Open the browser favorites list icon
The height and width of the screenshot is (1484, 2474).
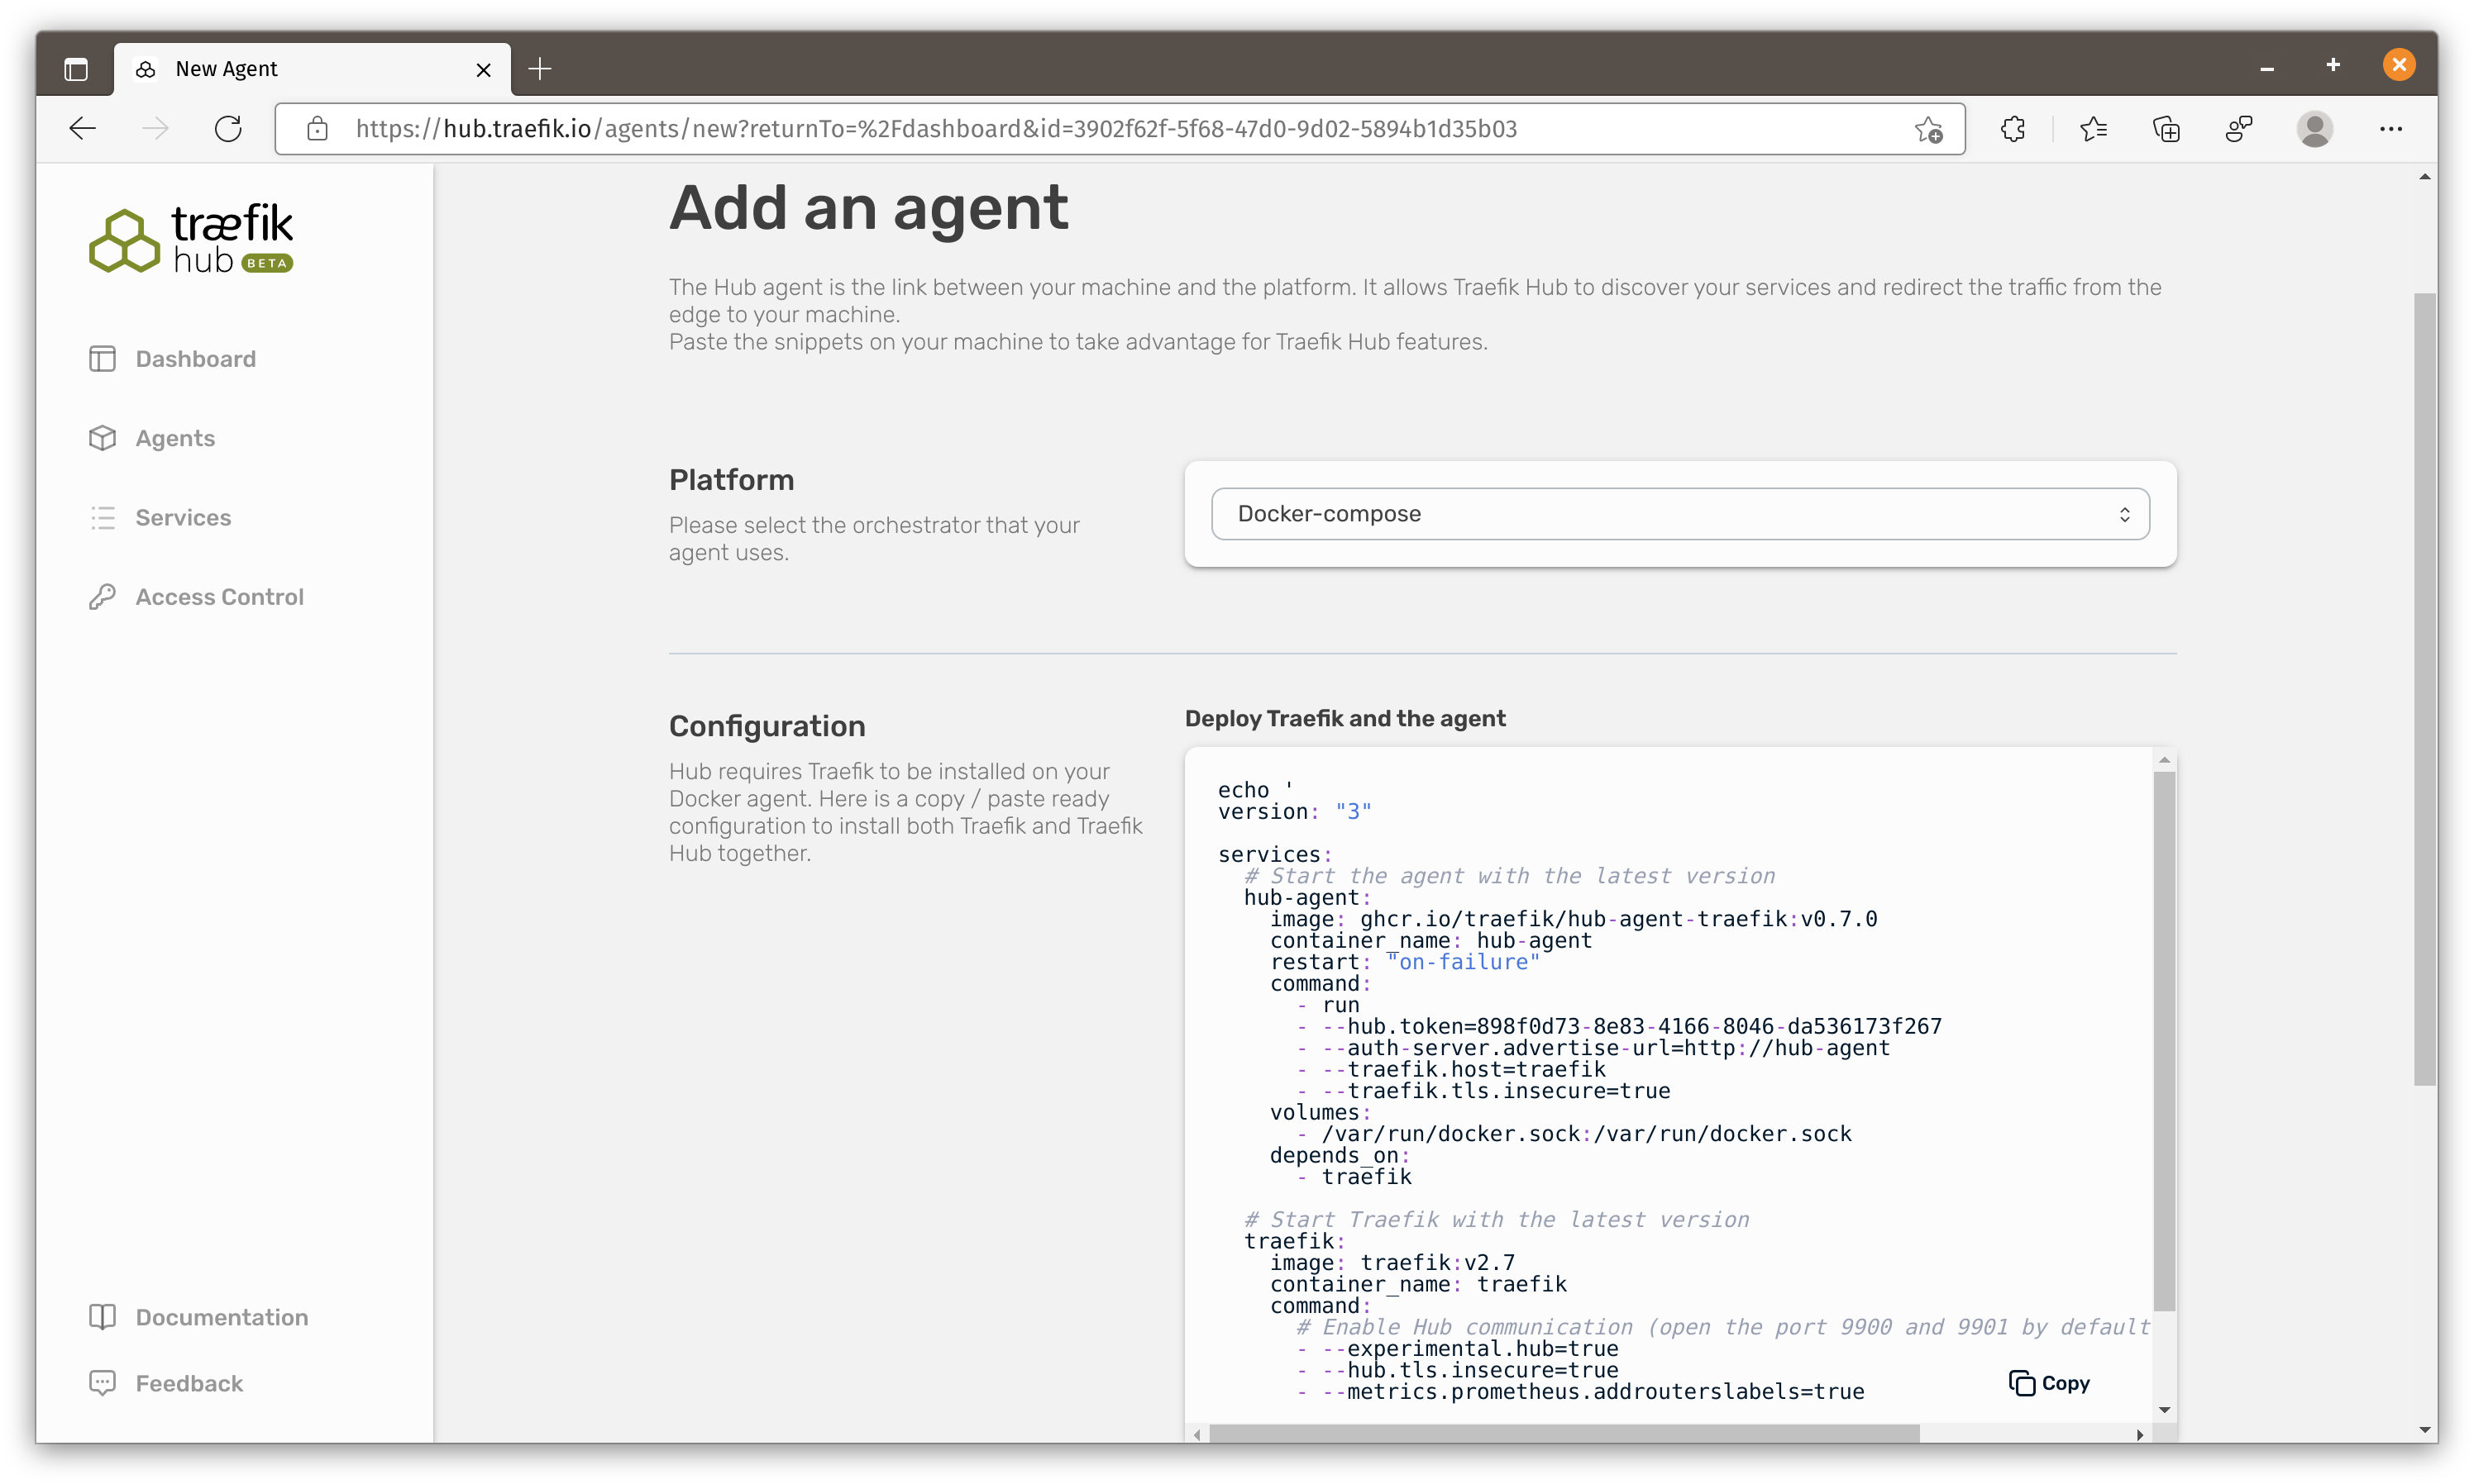click(x=2093, y=129)
